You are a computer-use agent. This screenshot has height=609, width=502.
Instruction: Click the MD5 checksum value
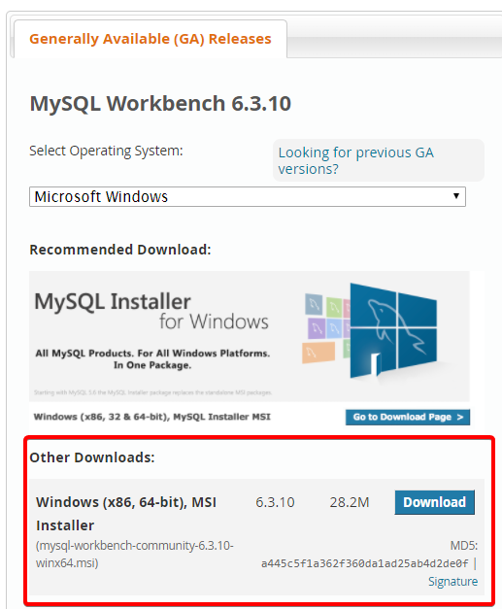click(x=364, y=563)
